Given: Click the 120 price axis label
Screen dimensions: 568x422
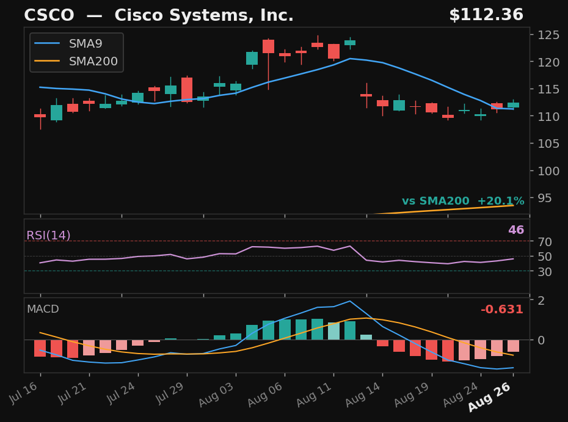Looking at the screenshot, I should pyautogui.click(x=548, y=62).
